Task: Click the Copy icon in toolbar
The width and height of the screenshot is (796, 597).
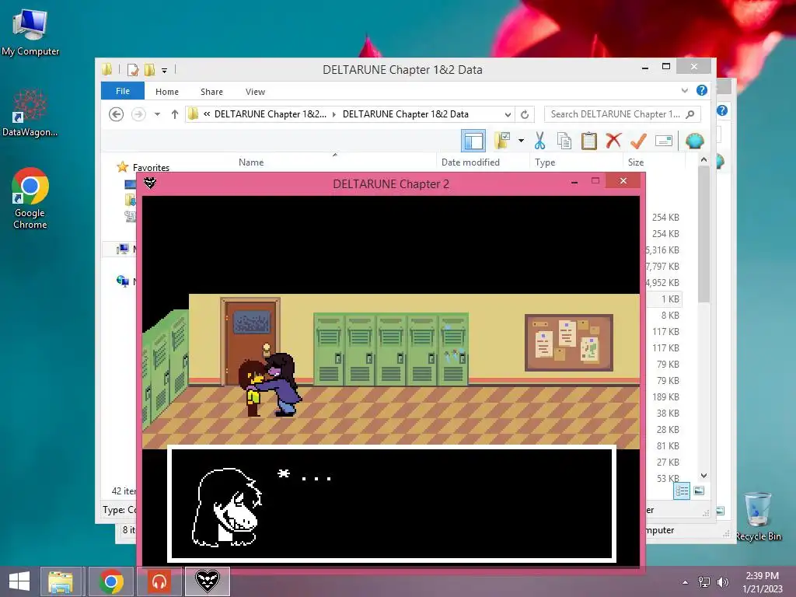Action: click(564, 141)
